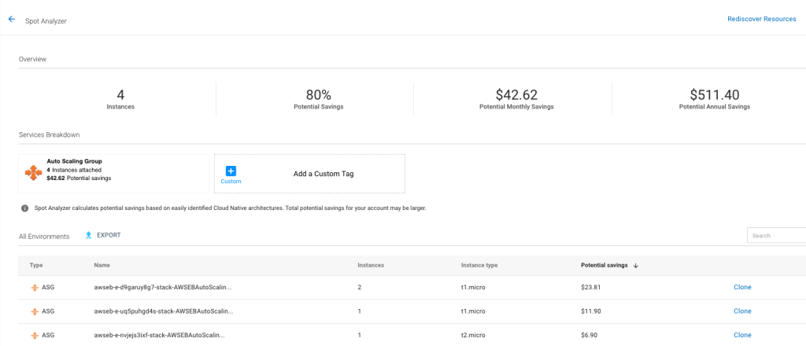806x346 pixels.
Task: Click the ASG icon in the first table row
Action: pos(34,287)
